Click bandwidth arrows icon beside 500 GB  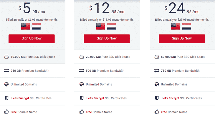click(x=82, y=71)
